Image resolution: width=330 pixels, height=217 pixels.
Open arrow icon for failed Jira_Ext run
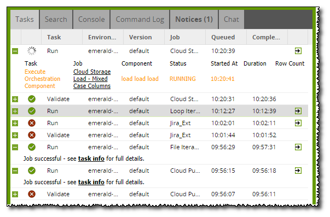pyautogui.click(x=298, y=123)
